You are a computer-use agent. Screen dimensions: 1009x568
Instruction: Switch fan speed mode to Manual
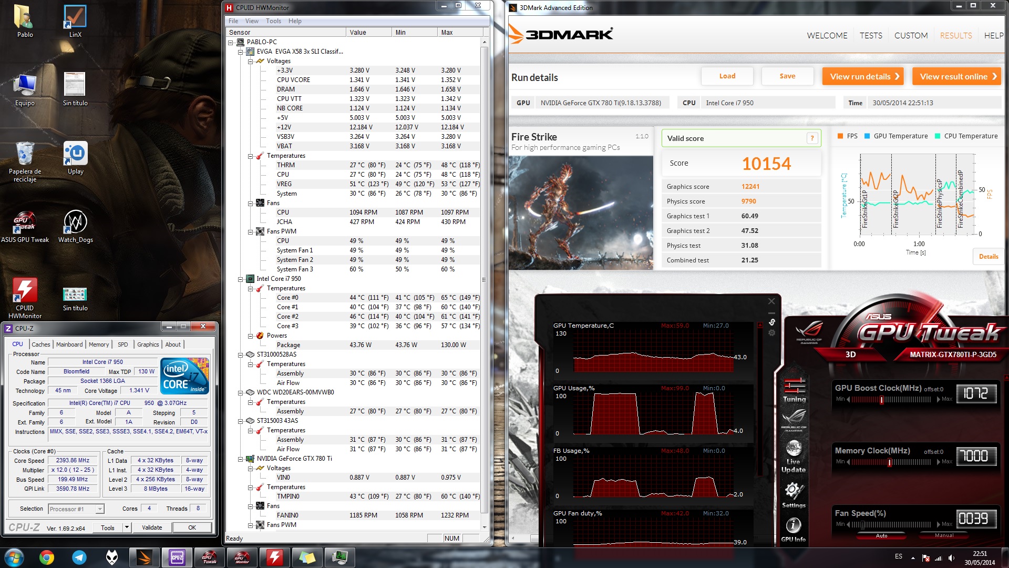tap(944, 535)
